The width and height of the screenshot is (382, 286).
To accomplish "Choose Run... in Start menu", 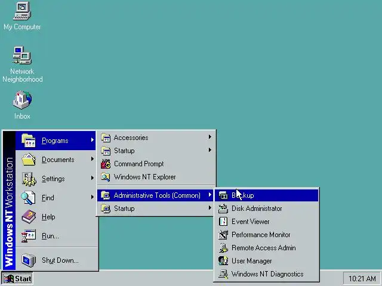I will [x=57, y=236].
